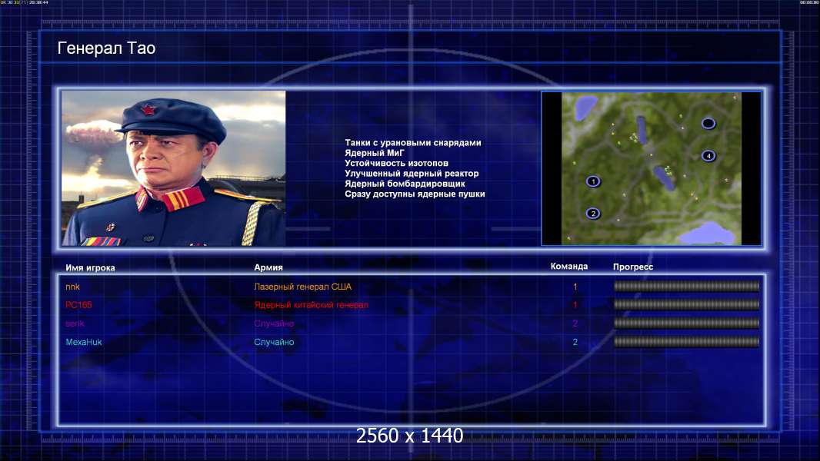Select player name 'nnk'

[x=72, y=287]
